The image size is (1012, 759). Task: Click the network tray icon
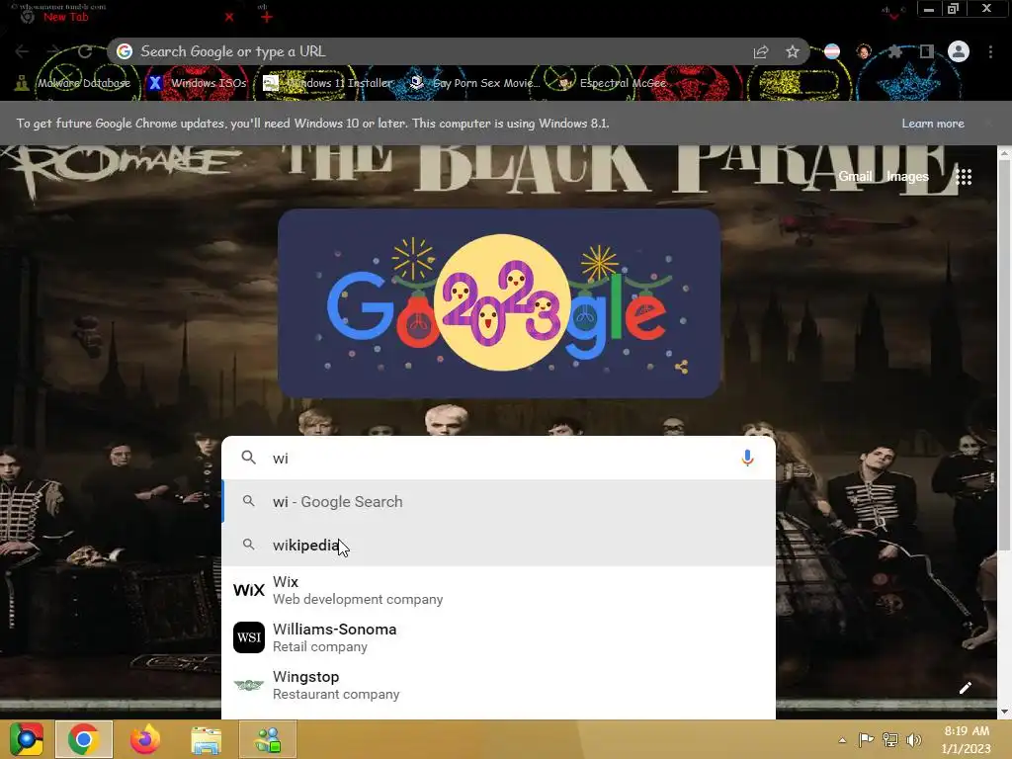coord(890,740)
